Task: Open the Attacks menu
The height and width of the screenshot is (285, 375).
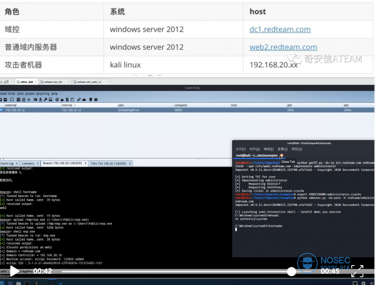Action: 30,93
